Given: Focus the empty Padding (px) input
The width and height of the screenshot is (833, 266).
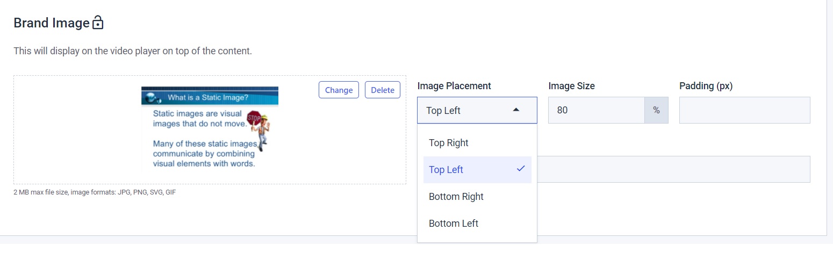Looking at the screenshot, I should tap(745, 110).
